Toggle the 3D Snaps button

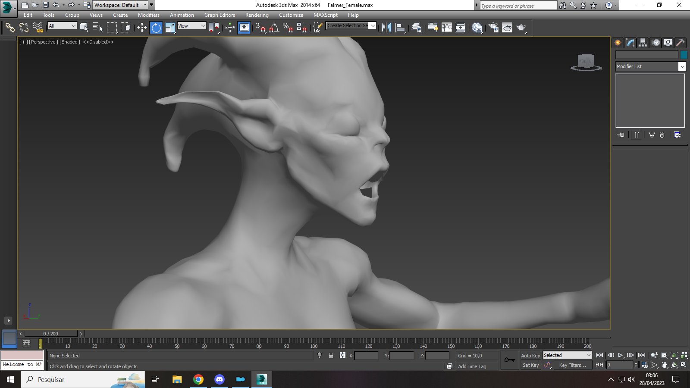[260, 28]
